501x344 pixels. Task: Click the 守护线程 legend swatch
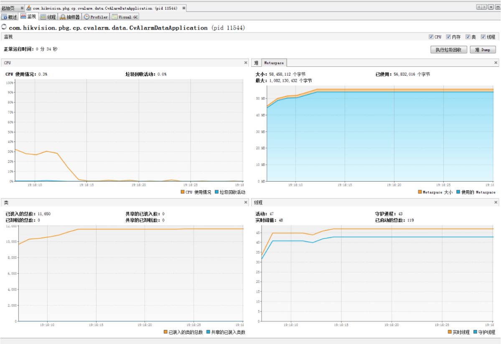pos(475,332)
